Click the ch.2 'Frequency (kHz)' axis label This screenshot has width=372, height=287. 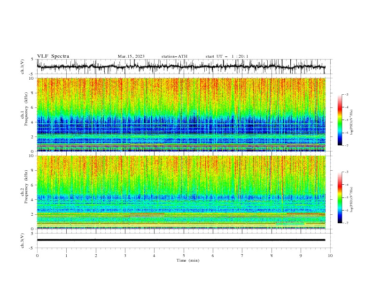(26, 187)
